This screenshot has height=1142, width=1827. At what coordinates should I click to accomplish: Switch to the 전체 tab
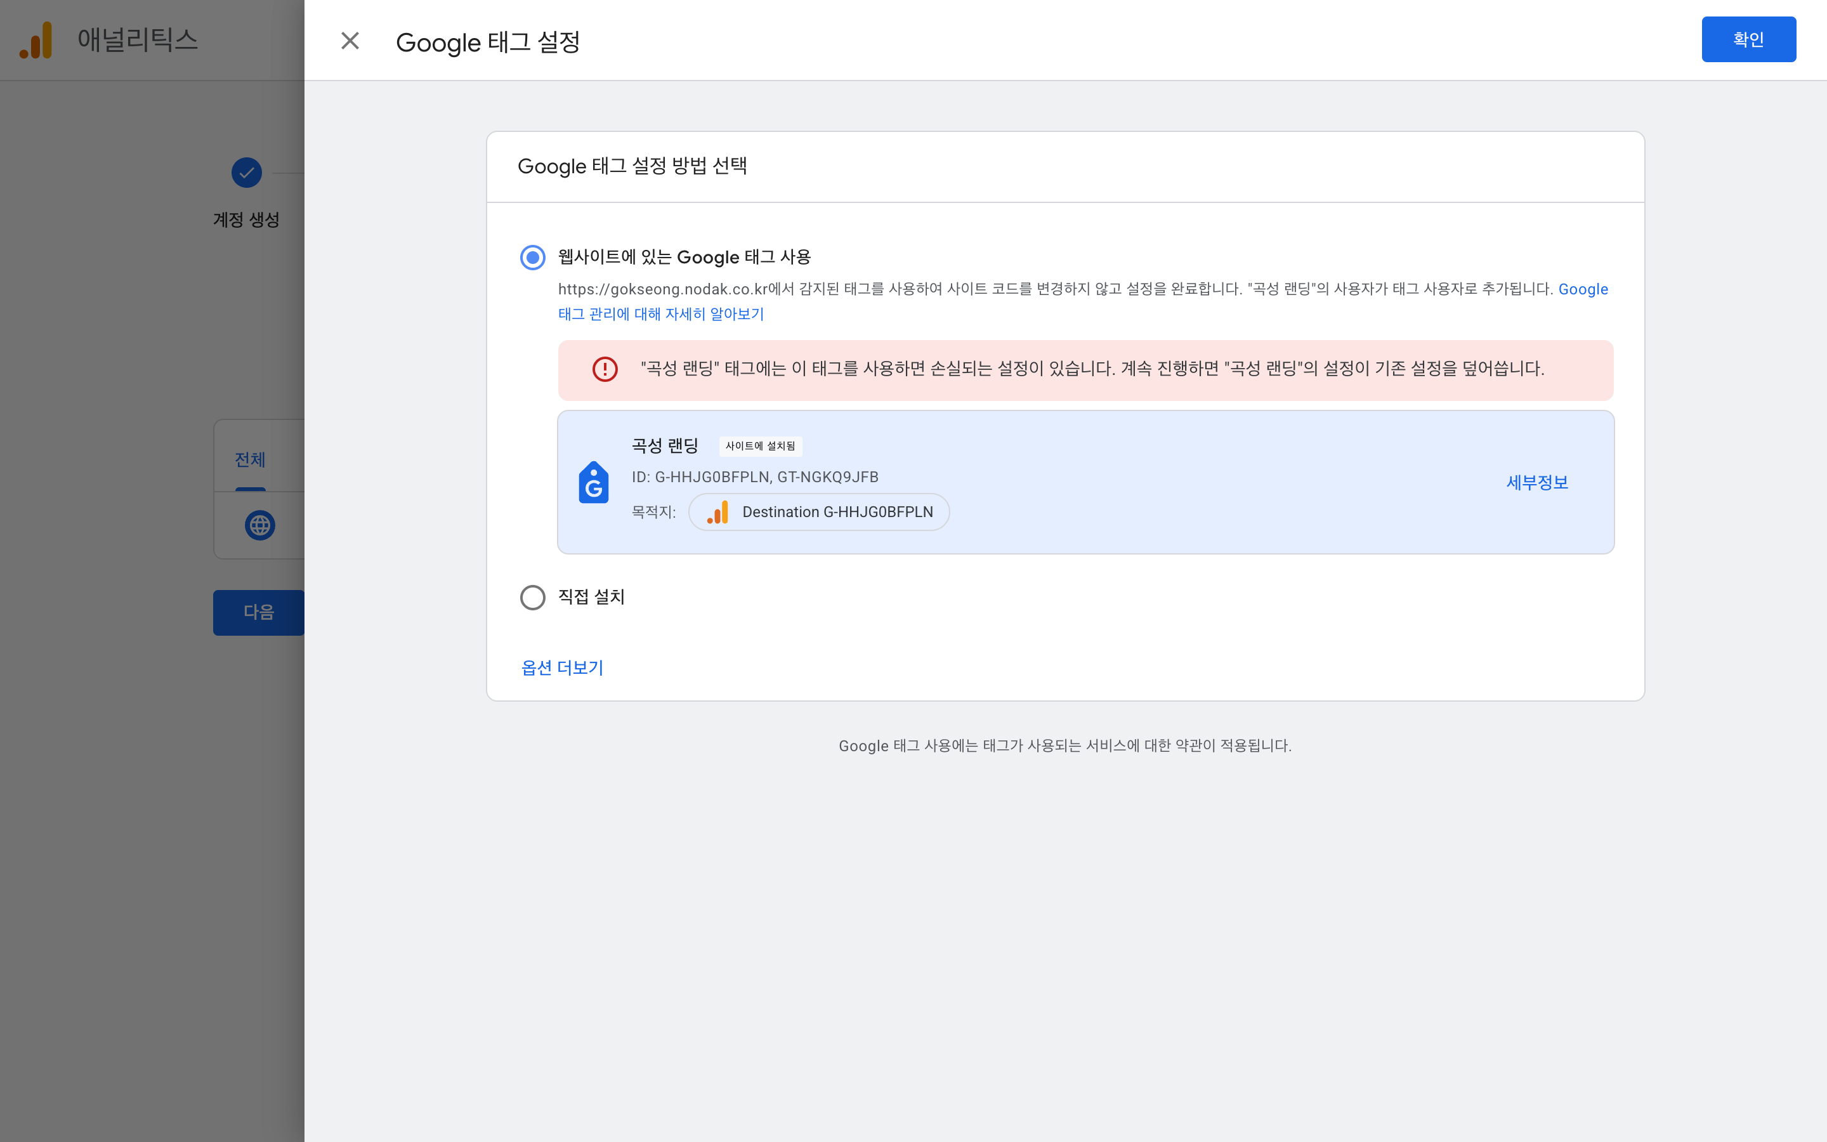(250, 459)
